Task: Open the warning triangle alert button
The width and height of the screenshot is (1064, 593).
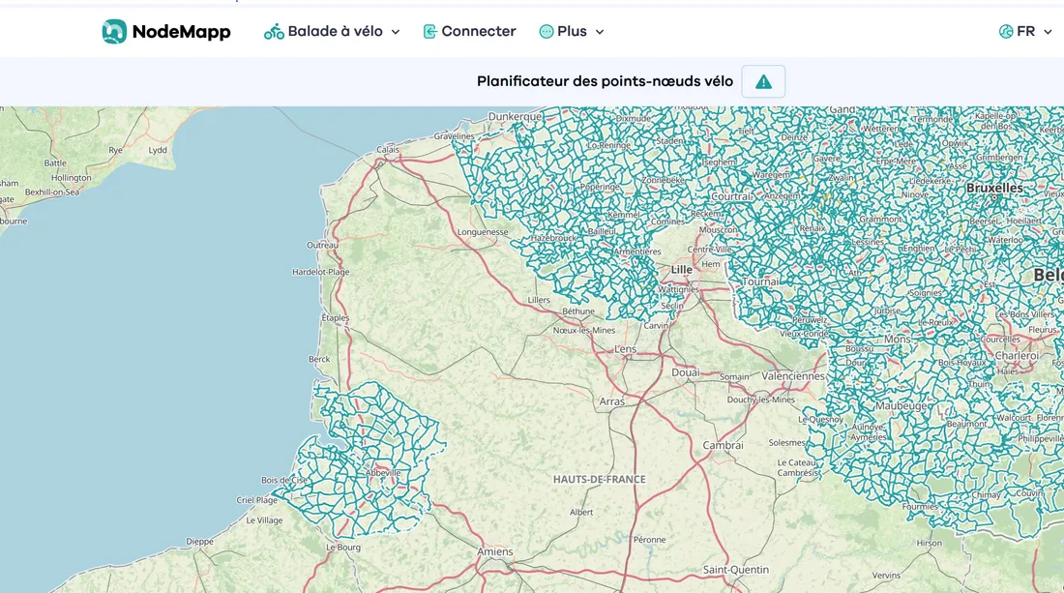Action: (x=762, y=81)
